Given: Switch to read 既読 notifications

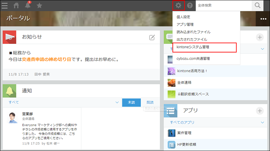Looking at the screenshot, I should coord(150,102).
